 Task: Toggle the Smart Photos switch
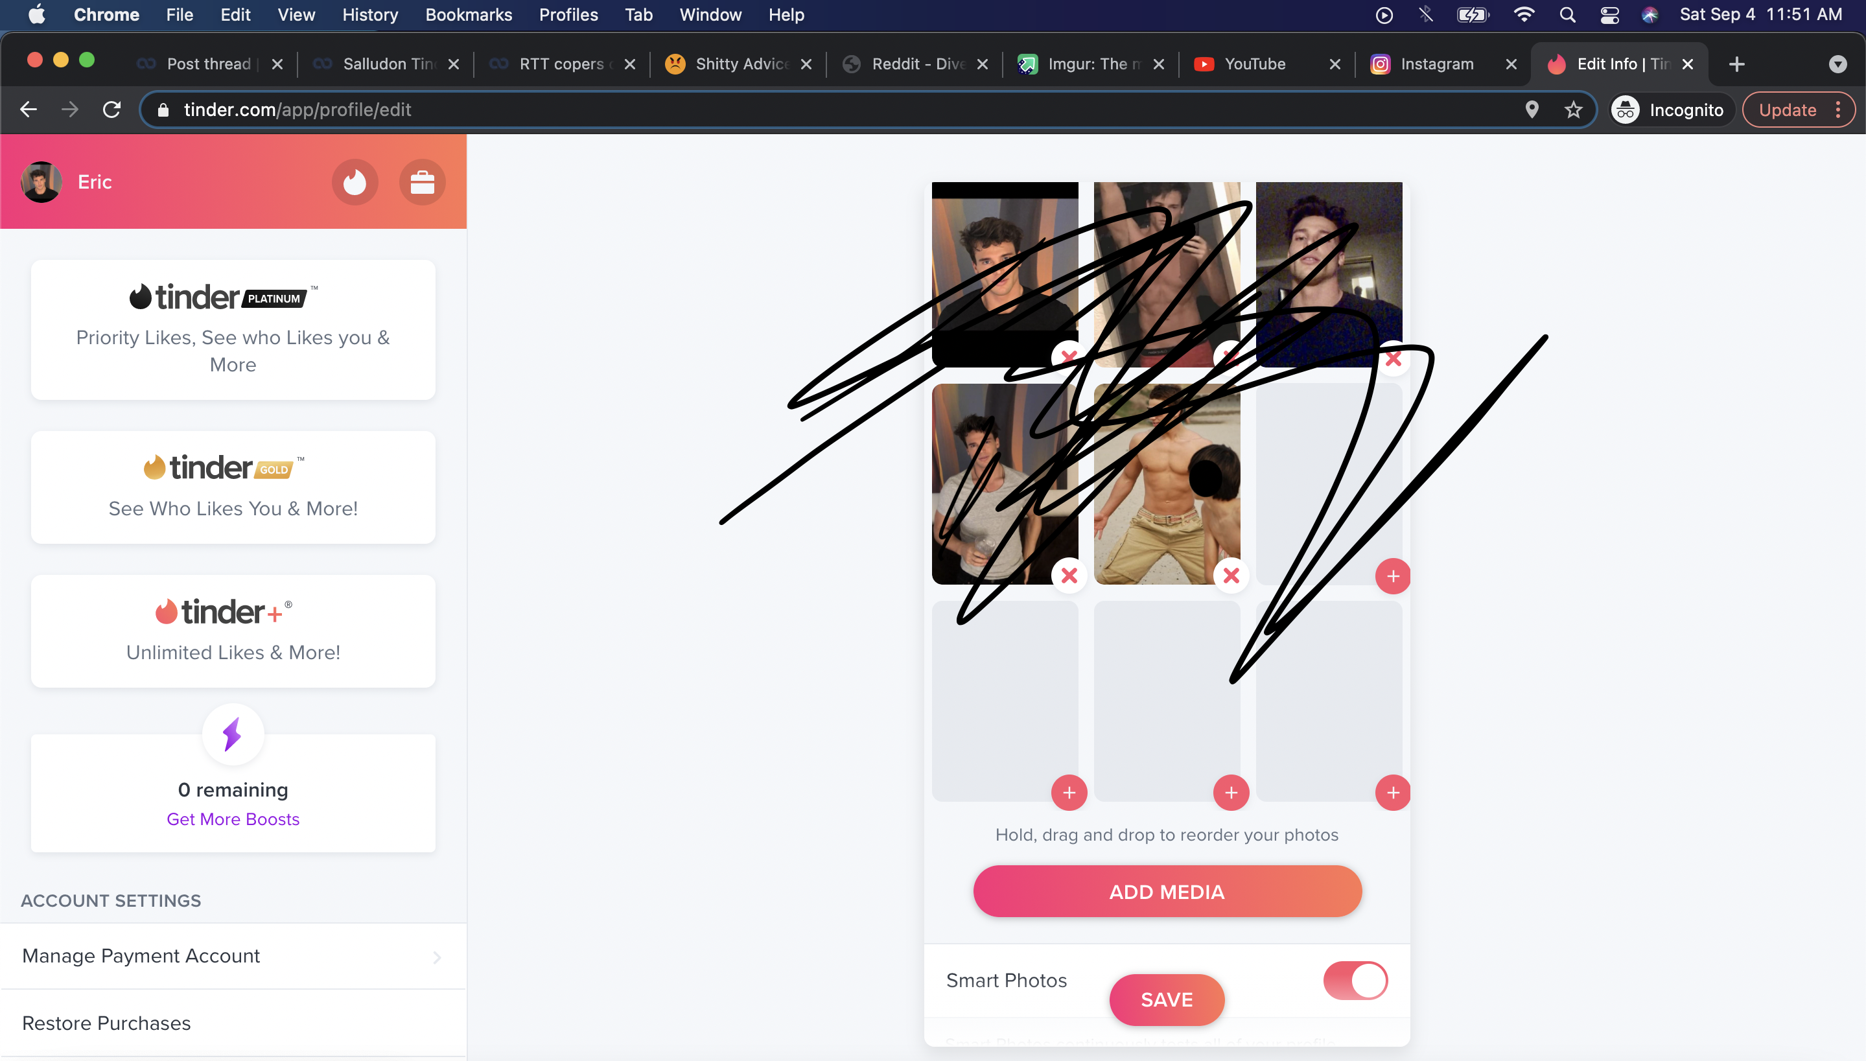(1355, 980)
